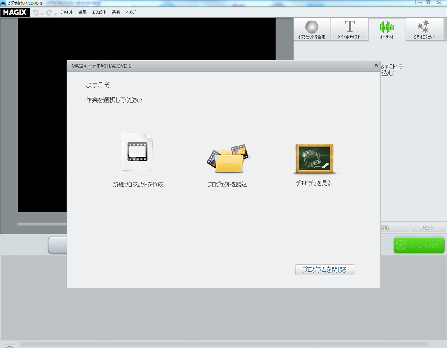
Task: Restore the main window size
Action: tap(428, 3)
